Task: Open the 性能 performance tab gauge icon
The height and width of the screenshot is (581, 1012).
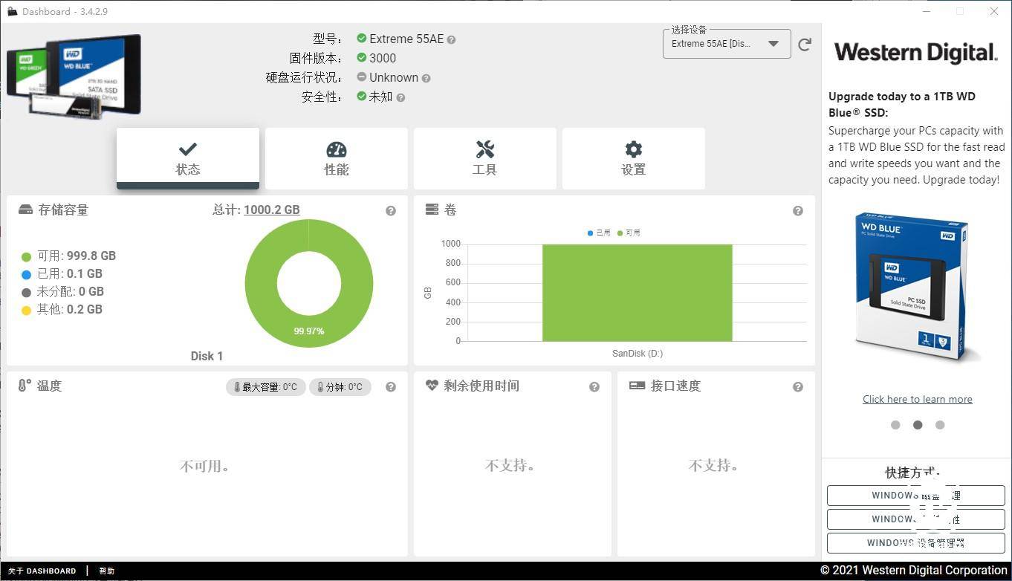Action: pyautogui.click(x=336, y=149)
